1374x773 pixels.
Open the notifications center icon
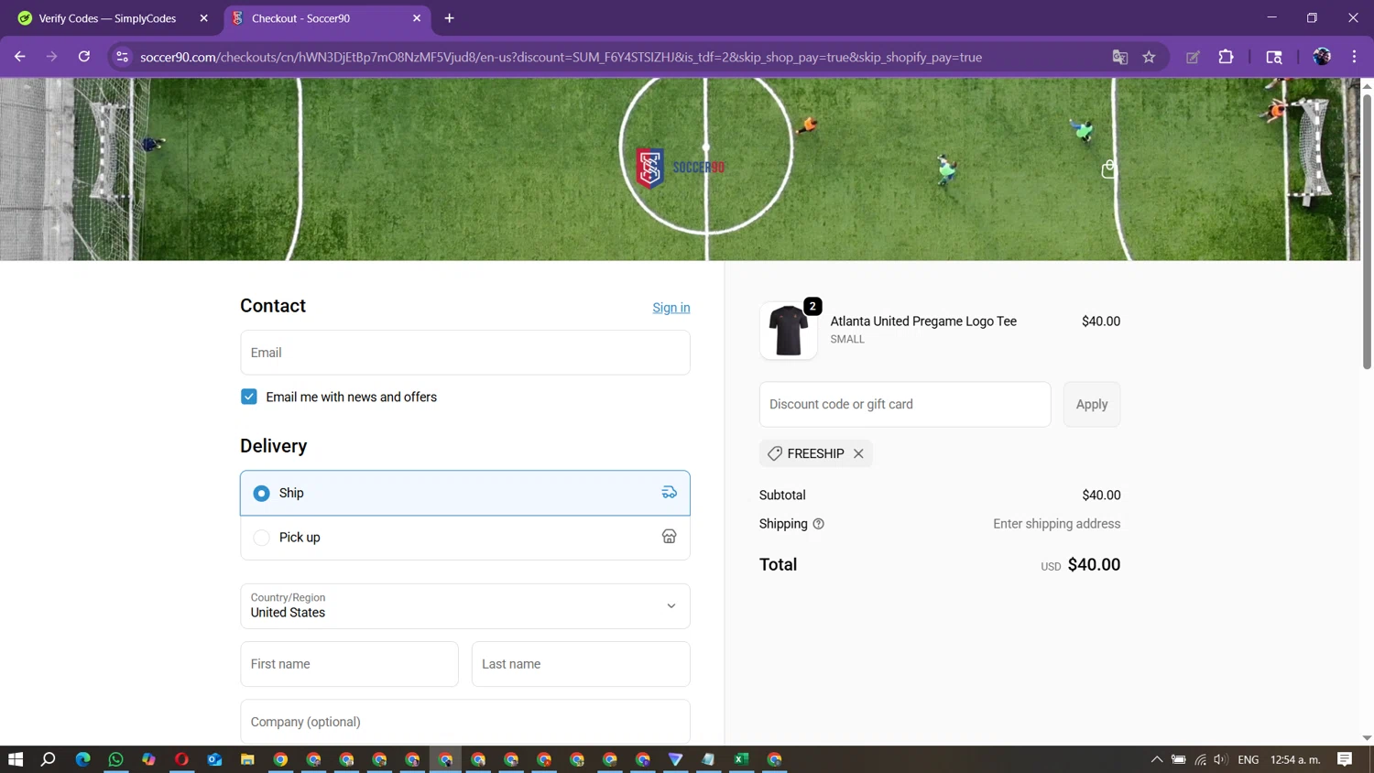(1345, 759)
